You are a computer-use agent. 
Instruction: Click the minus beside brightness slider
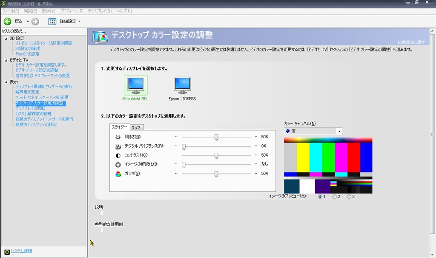point(175,137)
